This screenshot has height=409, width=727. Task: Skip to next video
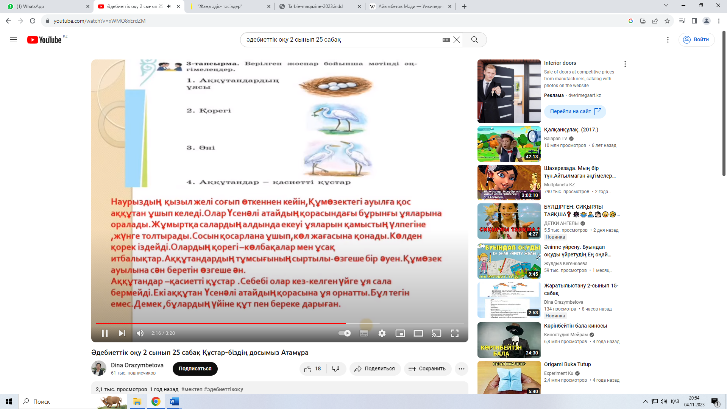(x=122, y=333)
